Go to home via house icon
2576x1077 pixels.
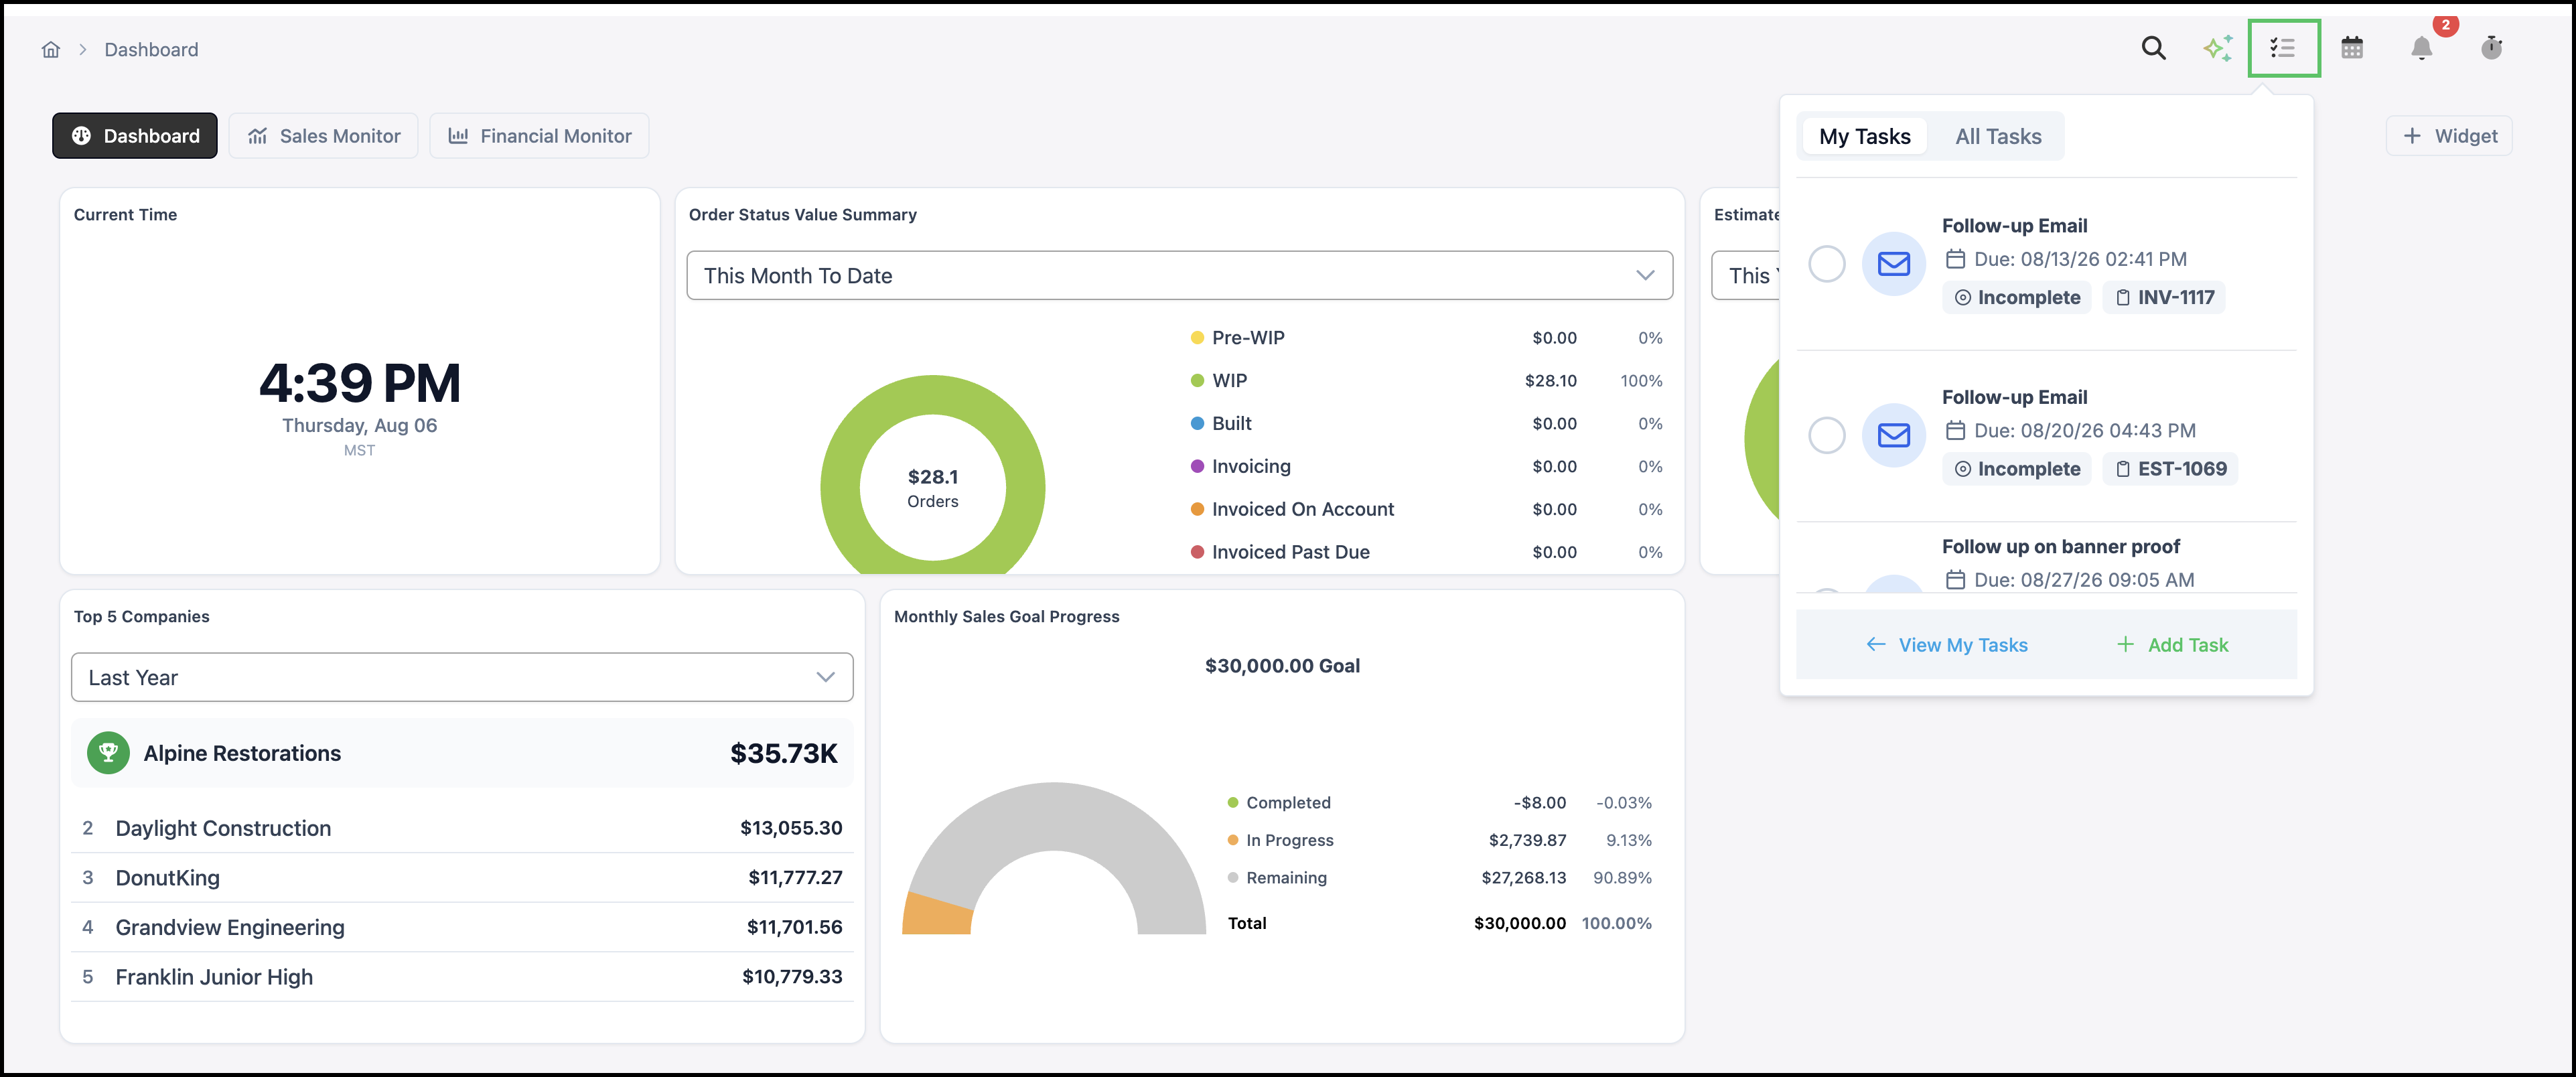pos(51,50)
